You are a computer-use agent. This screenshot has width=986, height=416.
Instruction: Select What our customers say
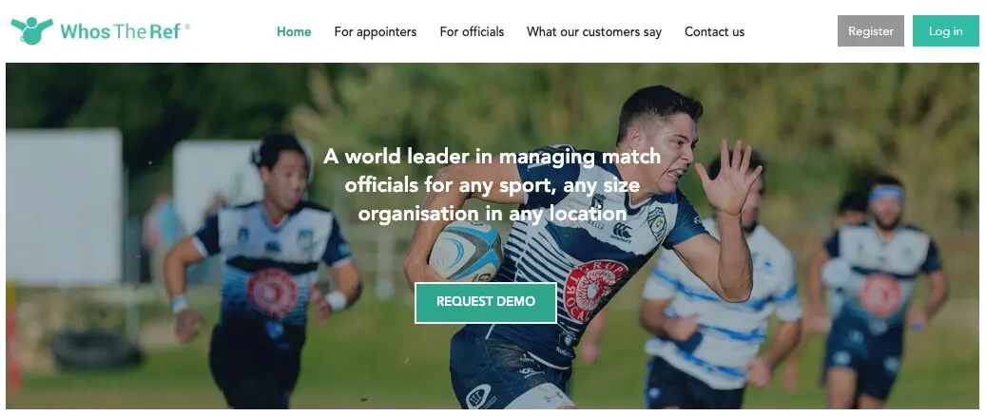594,31
